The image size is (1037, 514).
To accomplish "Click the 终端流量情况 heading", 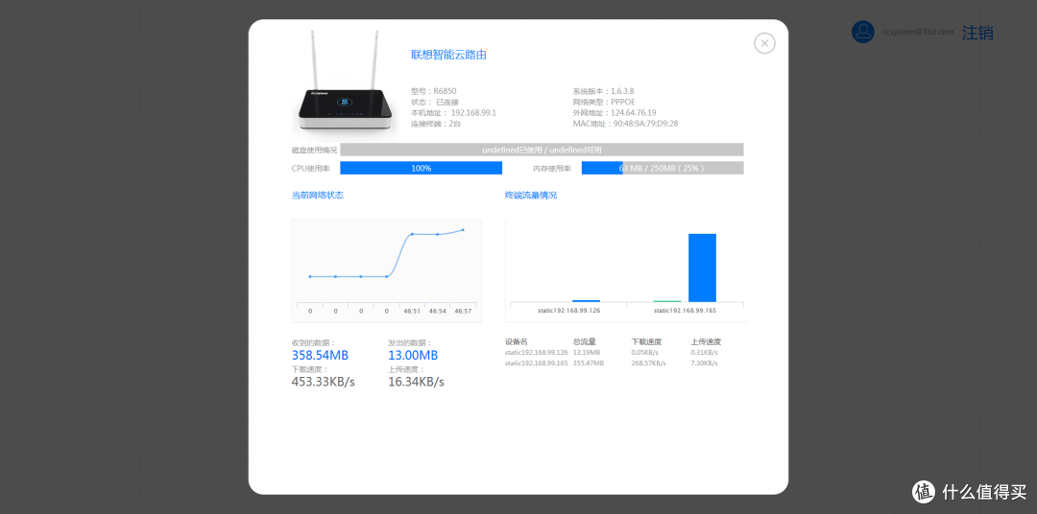I will 530,195.
